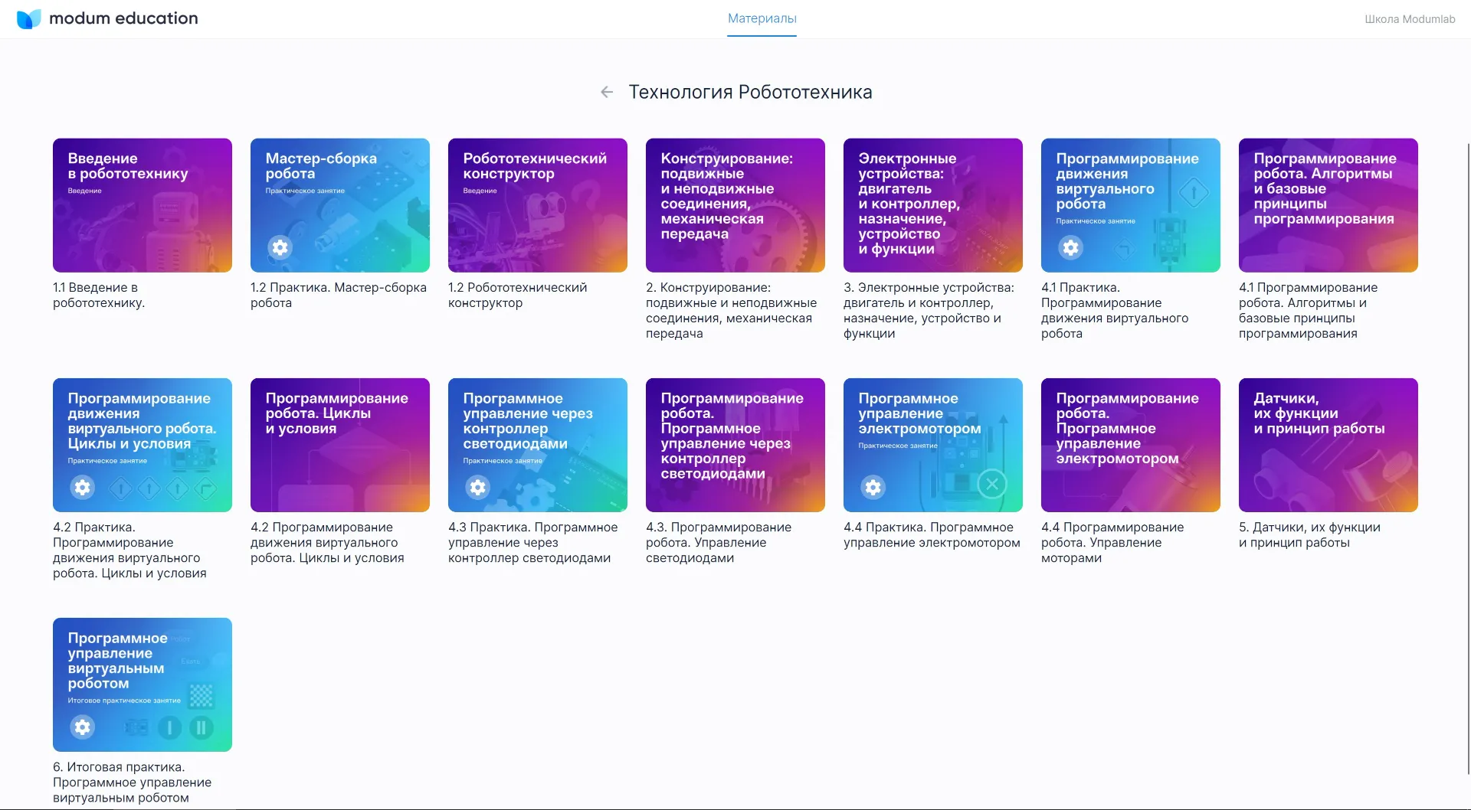The image size is (1471, 810).
Task: Open the Материалы tab
Action: tap(762, 18)
